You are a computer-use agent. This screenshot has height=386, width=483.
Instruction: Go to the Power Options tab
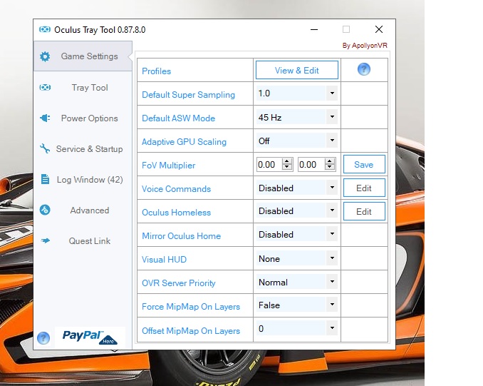pos(83,118)
